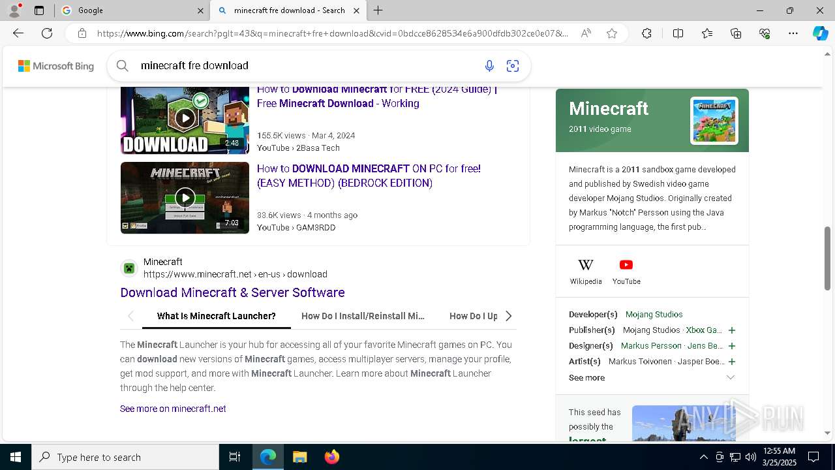
Task: Reload the page with the refresh icon
Action: [47, 33]
